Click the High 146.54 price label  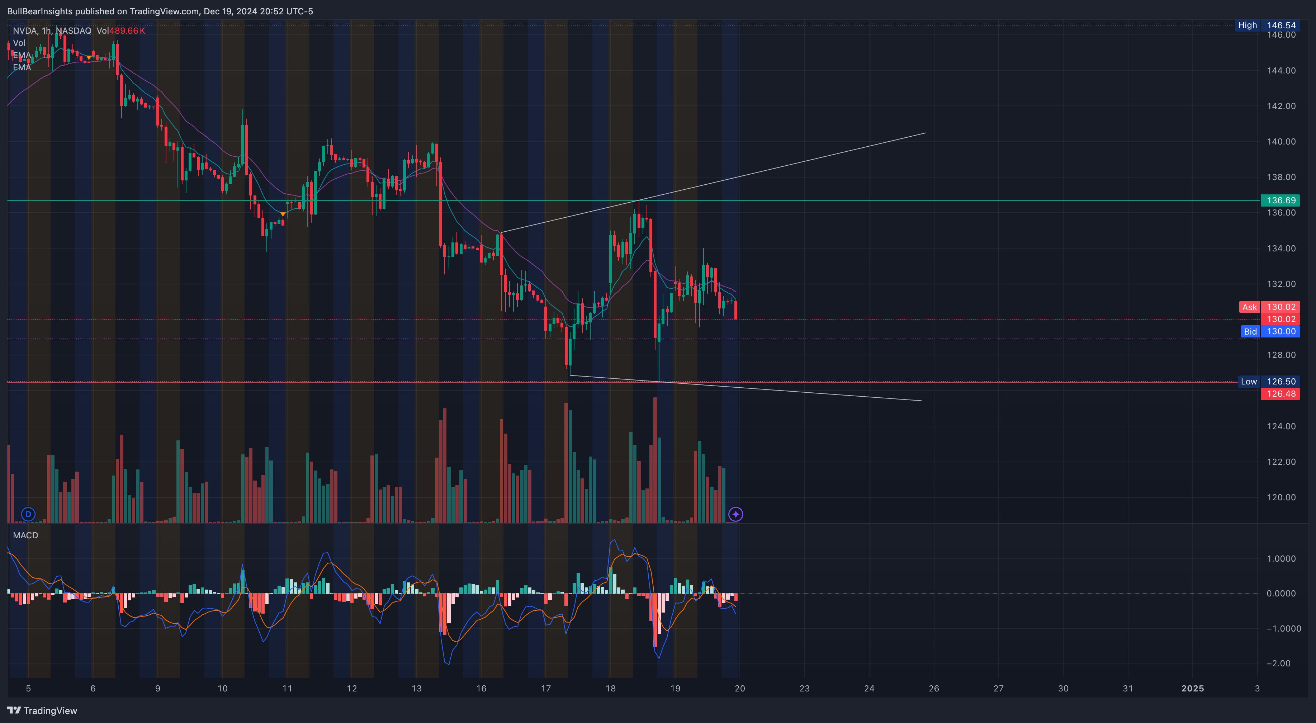pyautogui.click(x=1267, y=25)
